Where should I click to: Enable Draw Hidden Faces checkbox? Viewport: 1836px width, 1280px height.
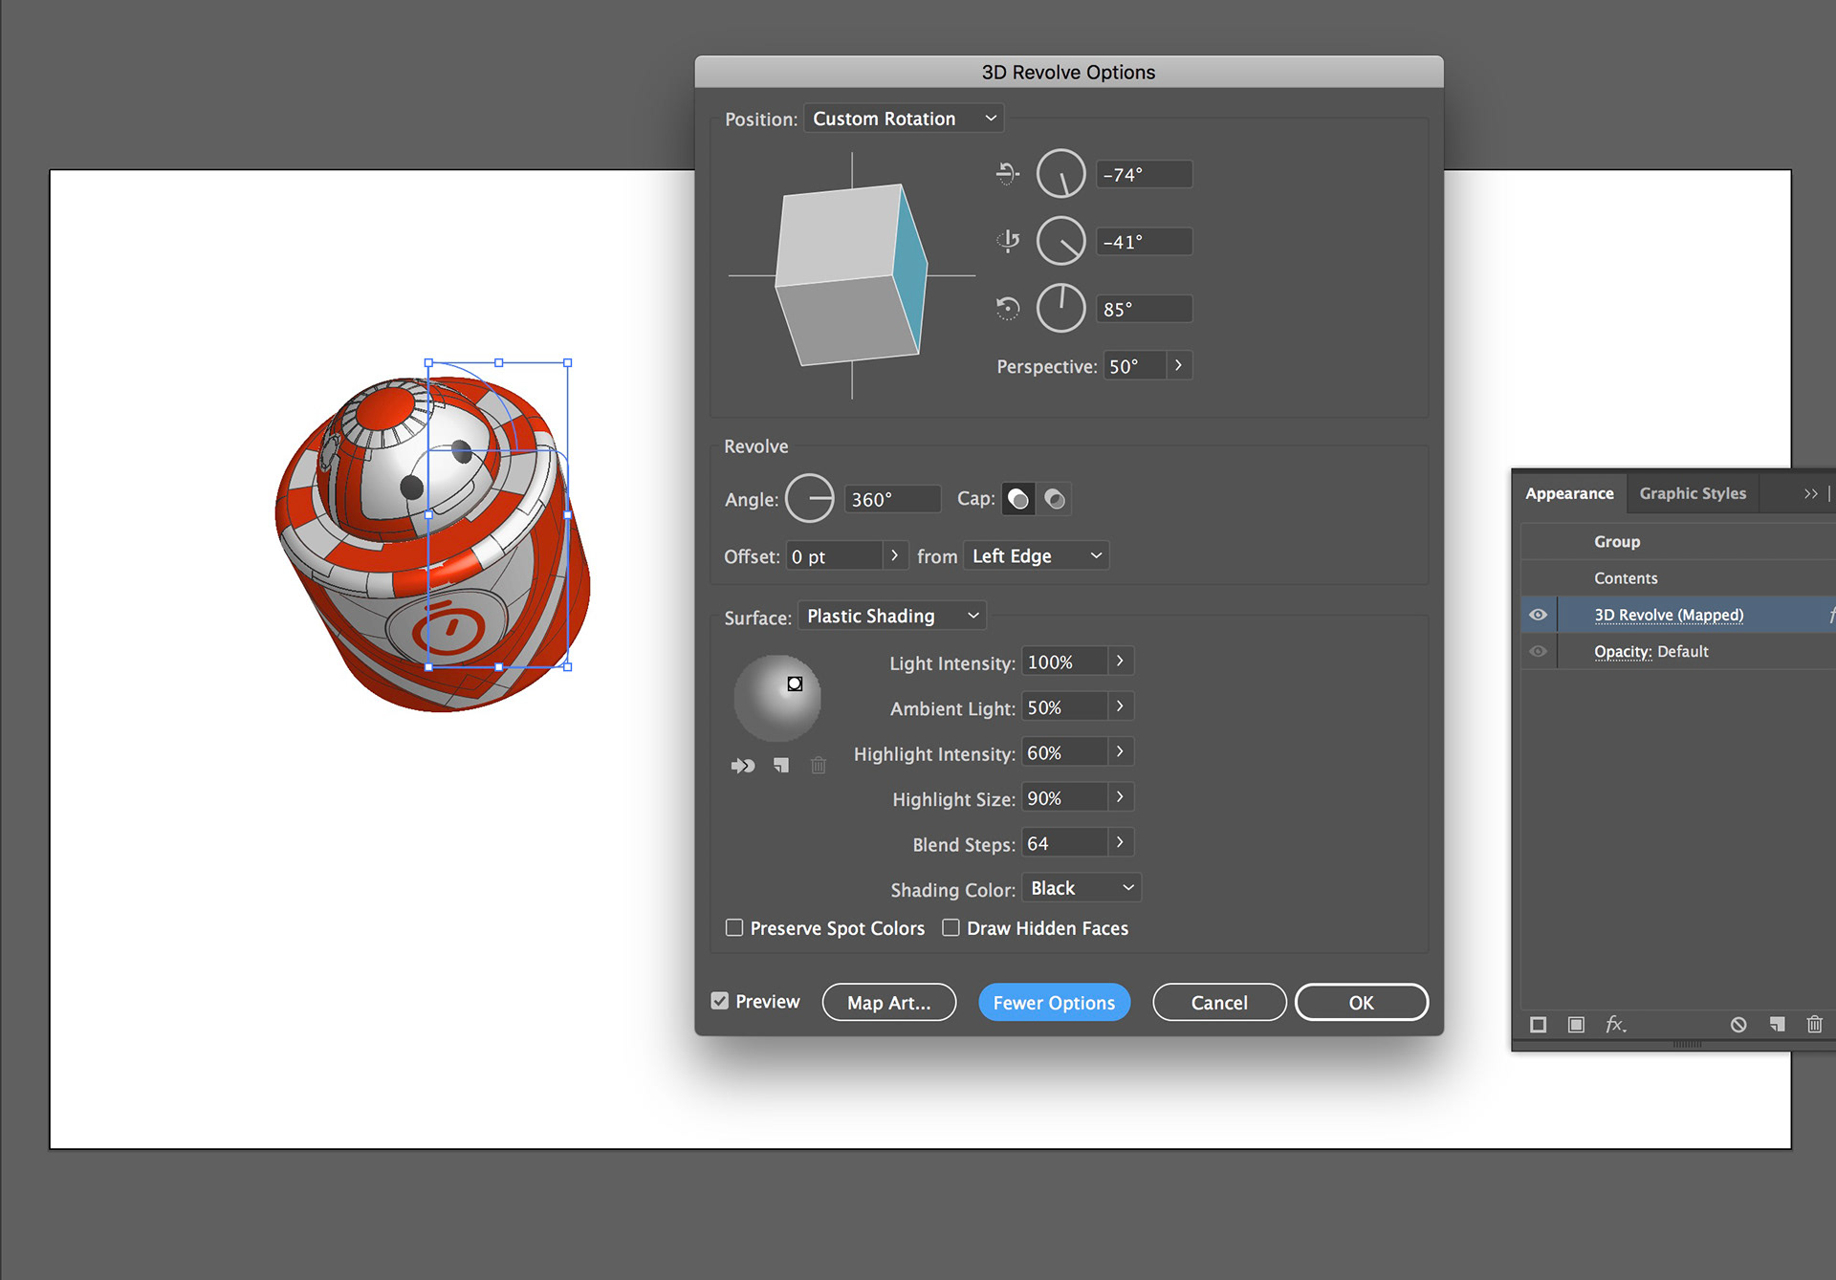(x=951, y=928)
